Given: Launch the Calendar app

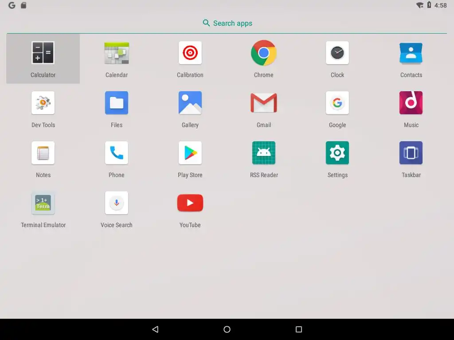Looking at the screenshot, I should point(117,53).
